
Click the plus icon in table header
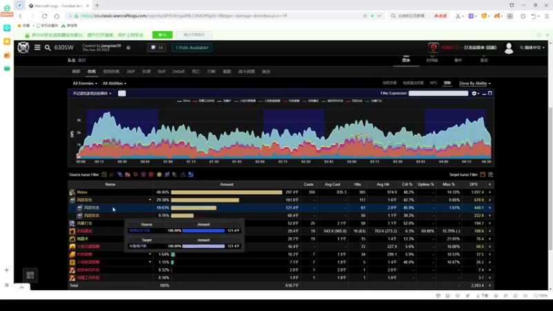pyautogui.click(x=489, y=185)
